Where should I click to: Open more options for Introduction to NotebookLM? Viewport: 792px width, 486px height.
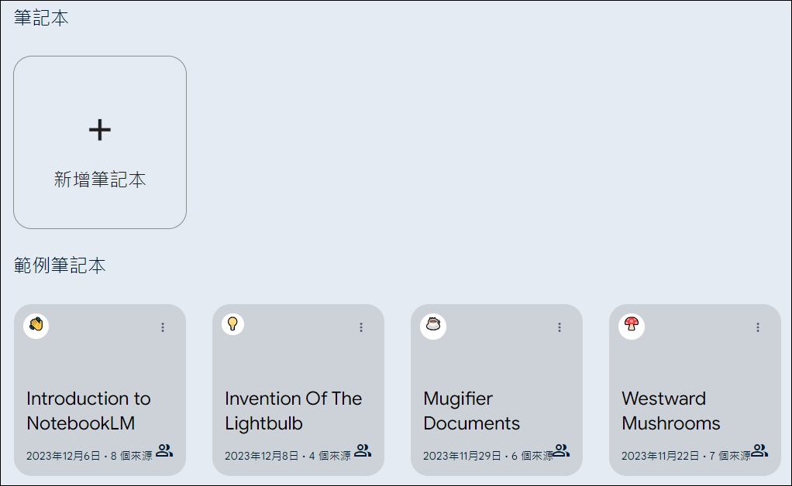pyautogui.click(x=163, y=327)
